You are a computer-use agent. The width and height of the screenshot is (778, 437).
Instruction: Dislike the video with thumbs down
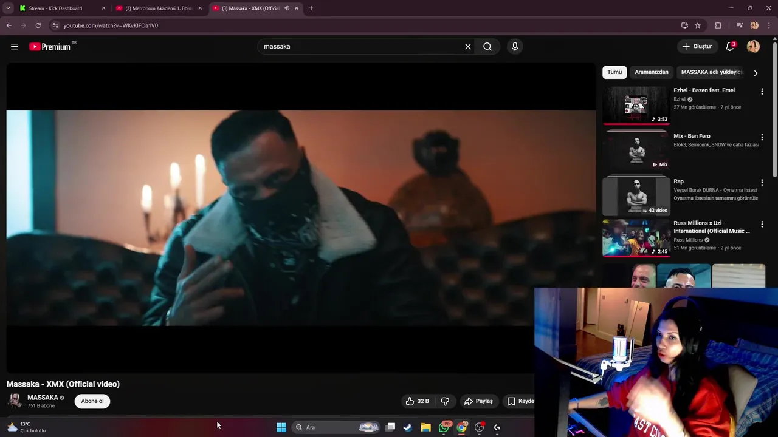pyautogui.click(x=445, y=401)
